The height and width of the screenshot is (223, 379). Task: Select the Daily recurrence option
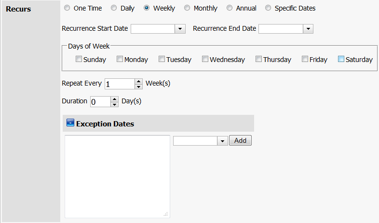coord(114,8)
